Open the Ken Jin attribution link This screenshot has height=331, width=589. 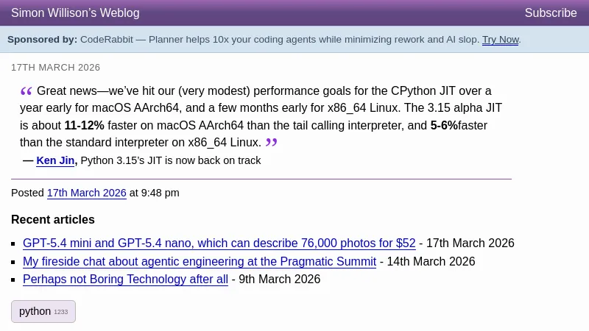coord(55,160)
